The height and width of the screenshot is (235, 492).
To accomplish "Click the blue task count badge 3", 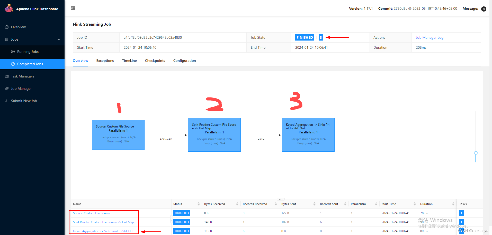I will [321, 37].
